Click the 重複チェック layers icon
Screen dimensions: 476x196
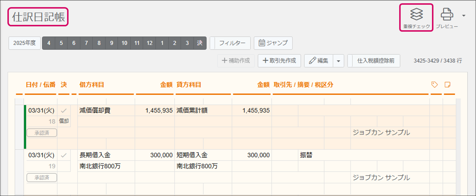point(416,15)
